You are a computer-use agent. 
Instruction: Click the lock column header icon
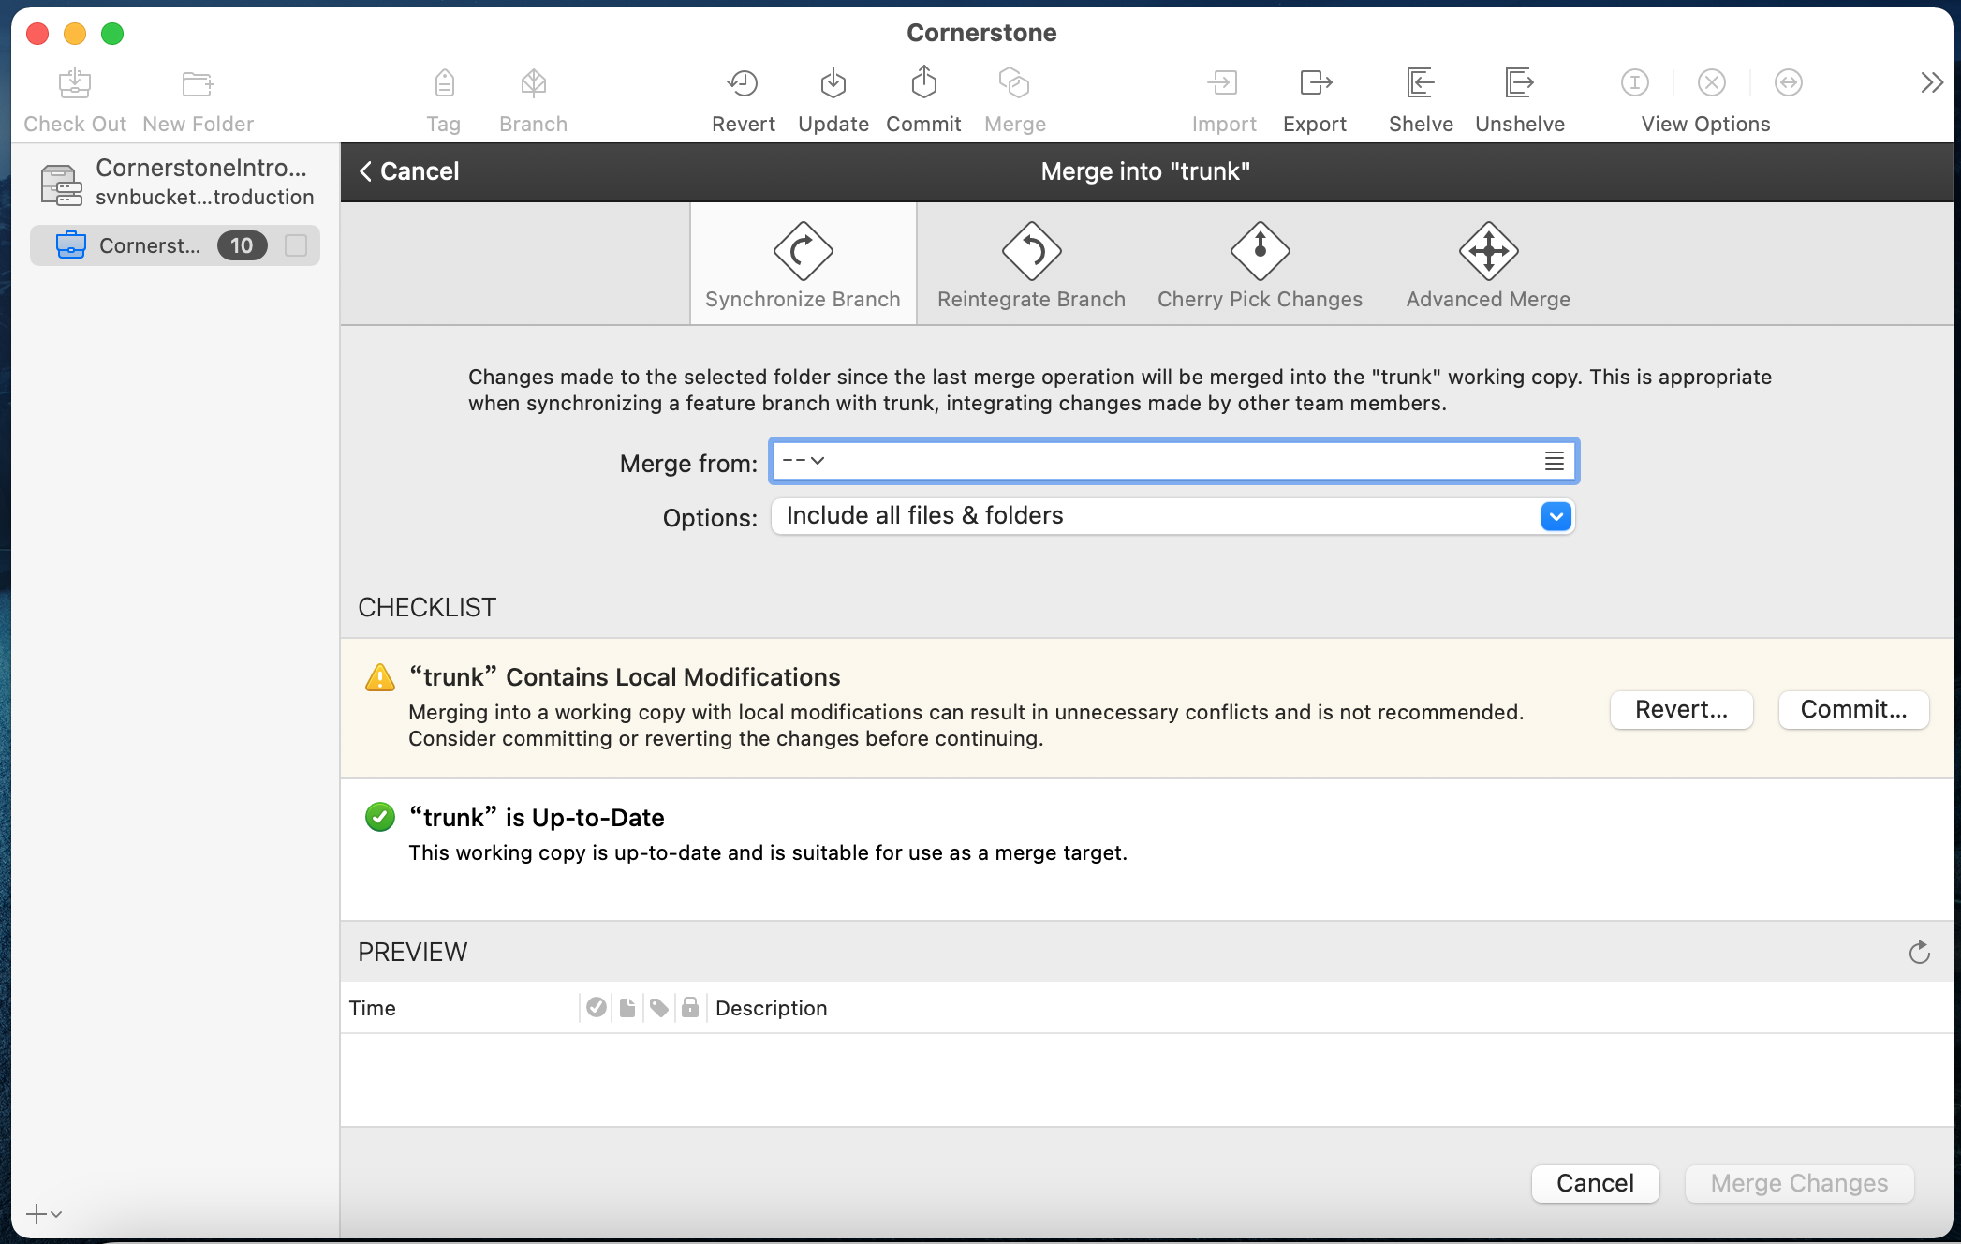pyautogui.click(x=690, y=1008)
